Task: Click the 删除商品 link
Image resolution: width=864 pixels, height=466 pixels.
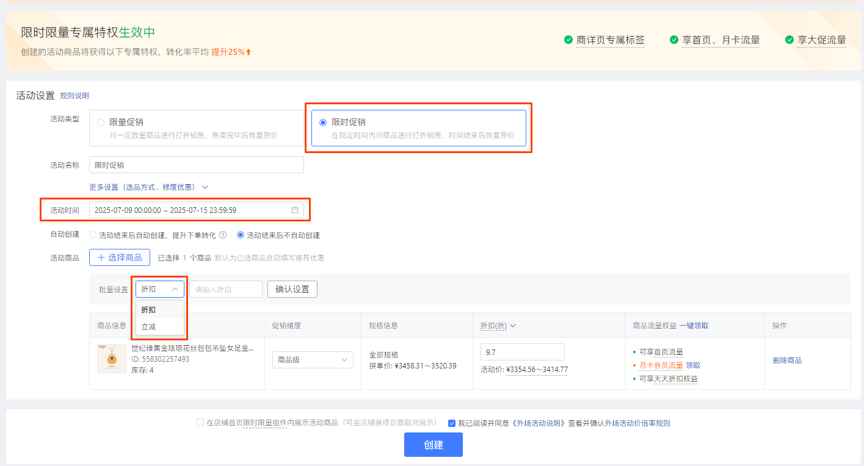Action: 787,360
